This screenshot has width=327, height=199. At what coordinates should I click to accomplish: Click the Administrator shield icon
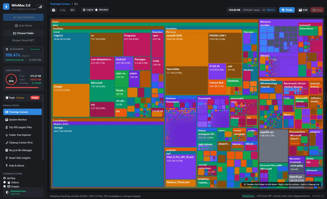[7, 192]
